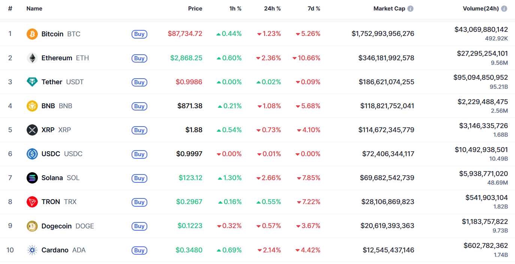
Task: Sort the table by Price column
Action: click(195, 9)
